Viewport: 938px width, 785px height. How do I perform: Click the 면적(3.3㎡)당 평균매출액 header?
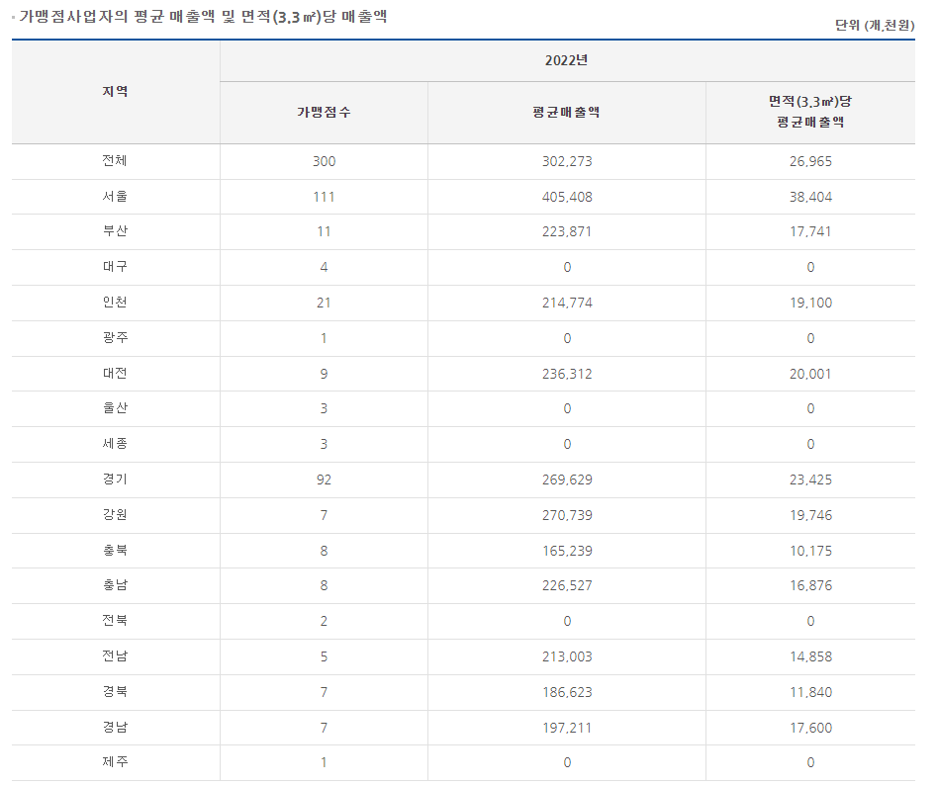tap(809, 112)
